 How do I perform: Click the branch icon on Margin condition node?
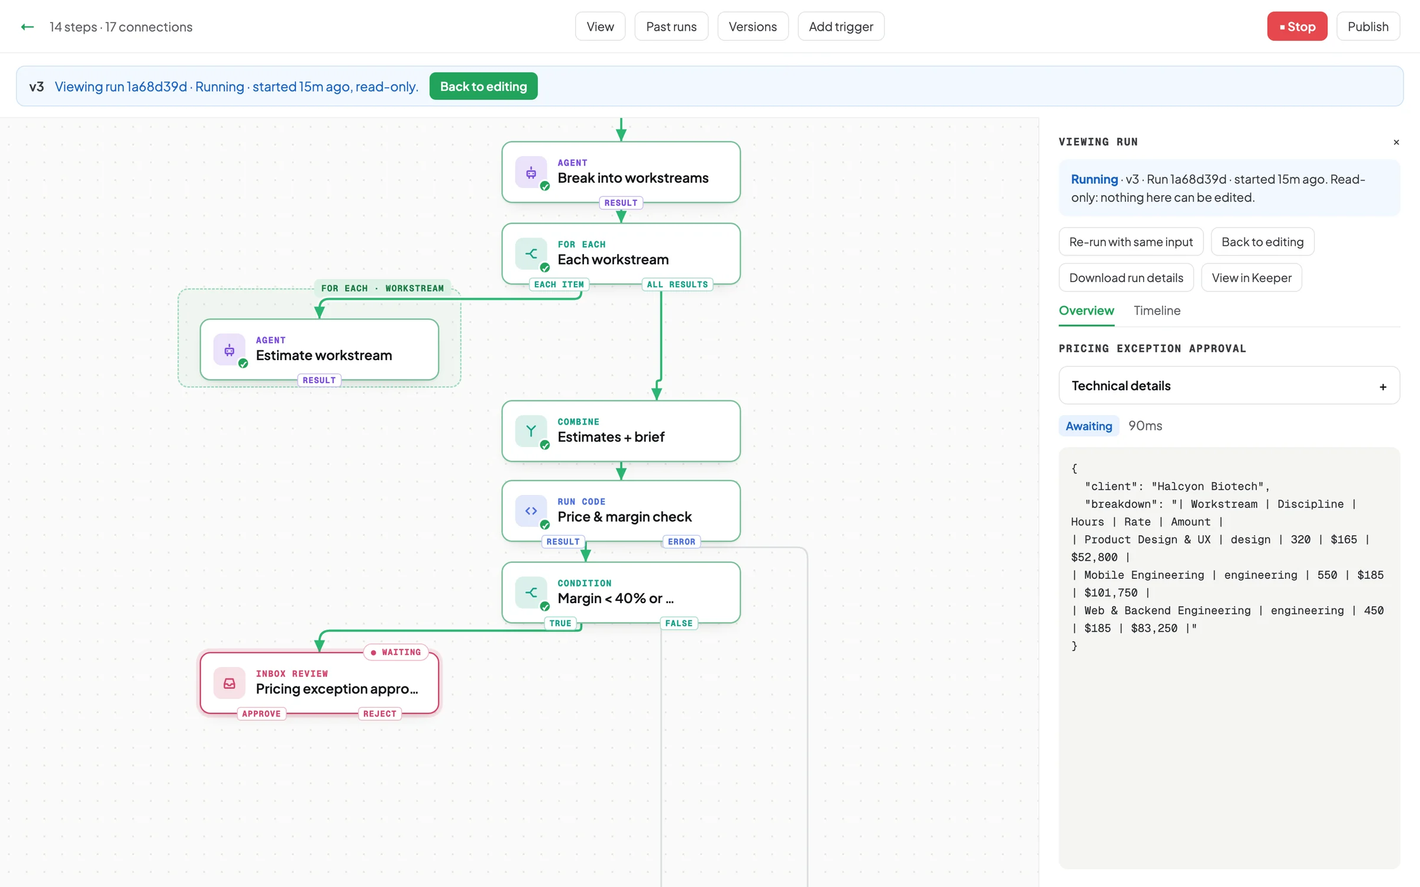[x=531, y=593]
